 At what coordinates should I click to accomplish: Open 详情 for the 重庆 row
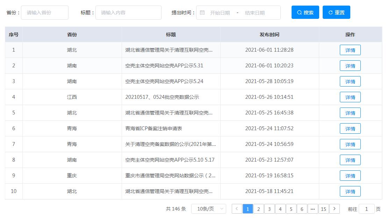[350, 176]
